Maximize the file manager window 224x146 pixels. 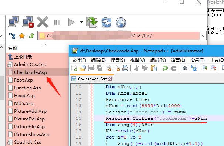182,2
